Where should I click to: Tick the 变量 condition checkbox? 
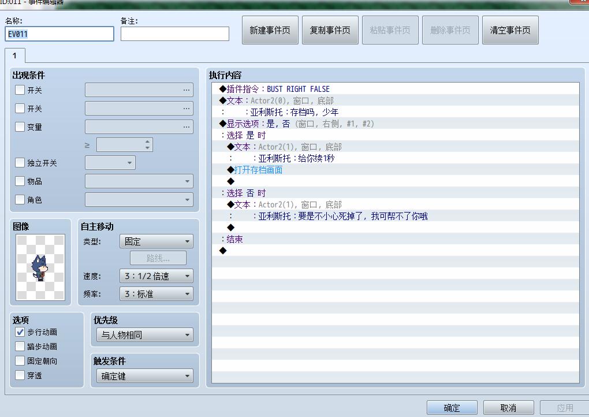pos(20,126)
